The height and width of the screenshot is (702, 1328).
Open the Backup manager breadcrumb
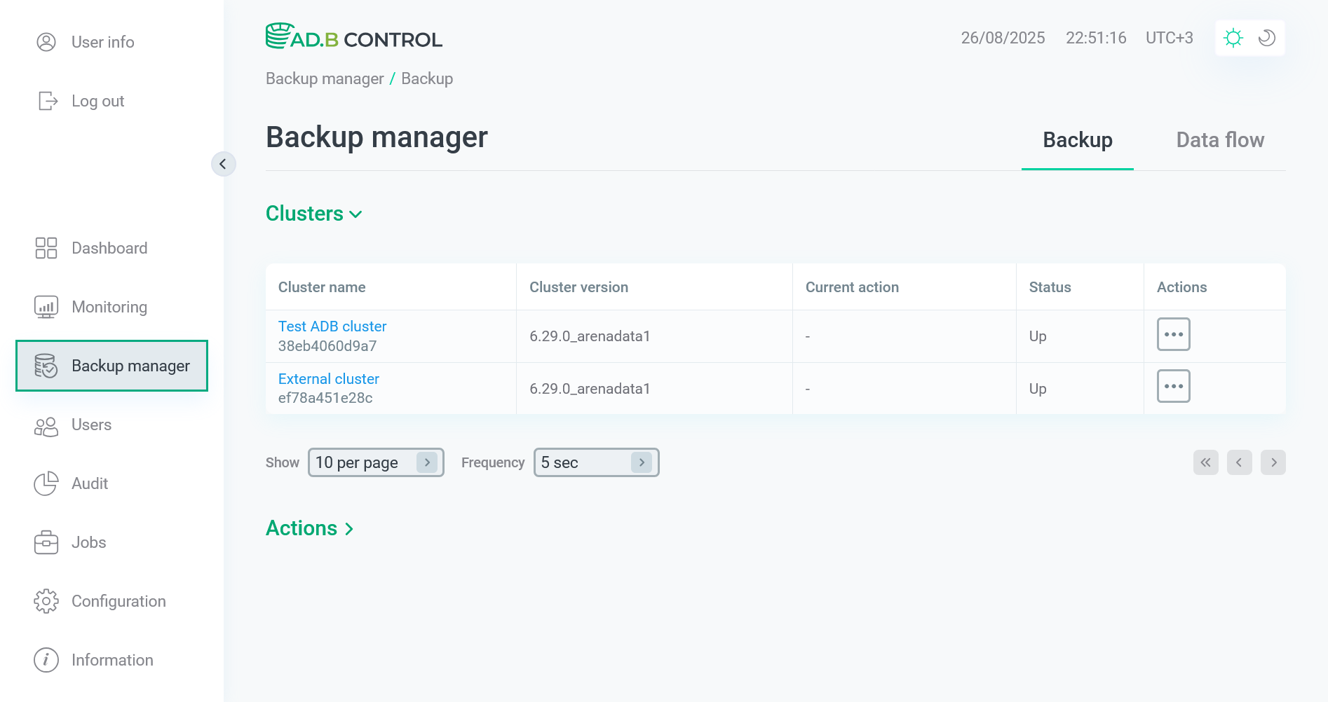click(325, 78)
